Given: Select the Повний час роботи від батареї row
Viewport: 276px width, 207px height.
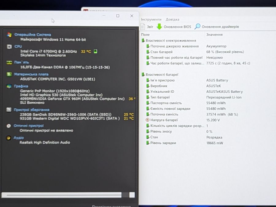Looking at the screenshot, I should pos(185,57).
